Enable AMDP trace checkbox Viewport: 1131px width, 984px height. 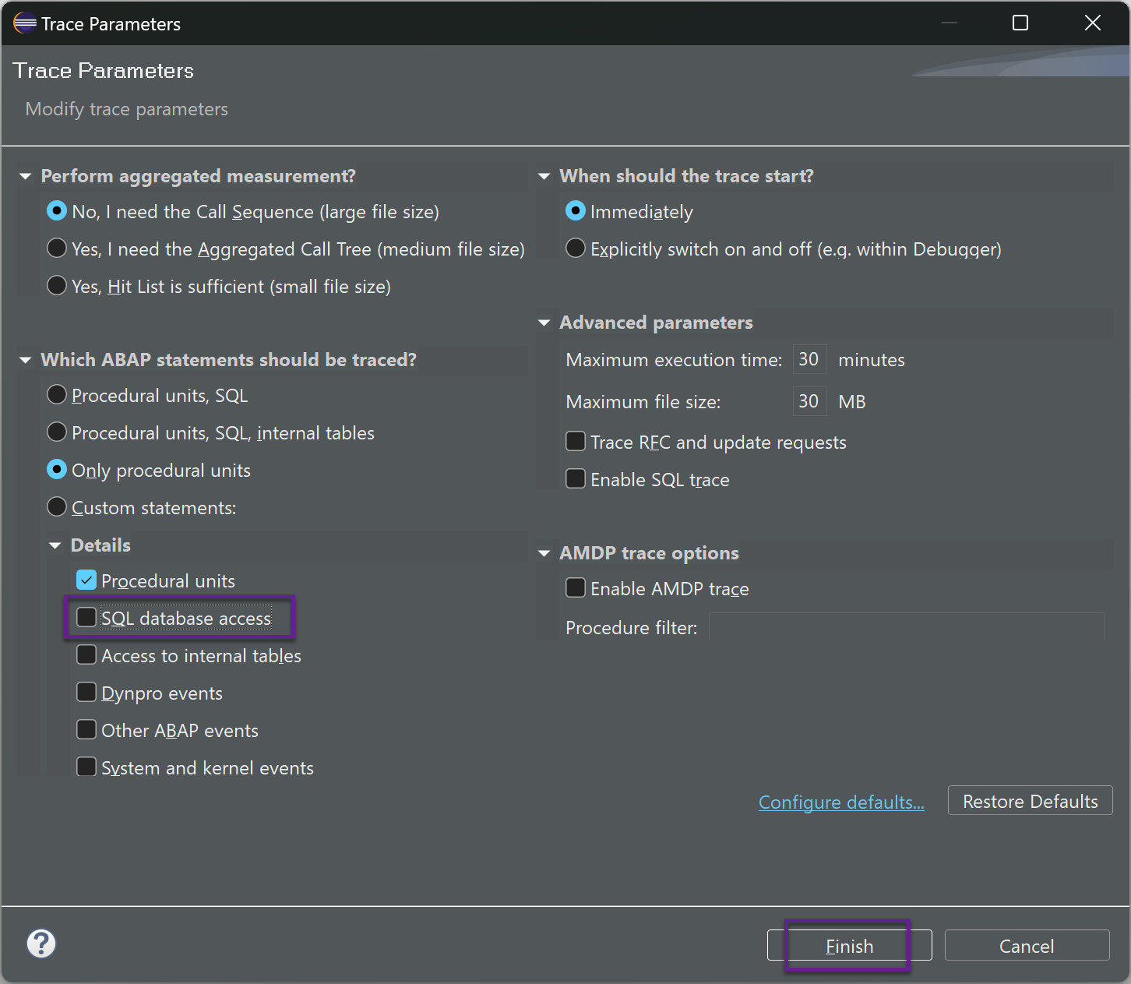(x=576, y=588)
